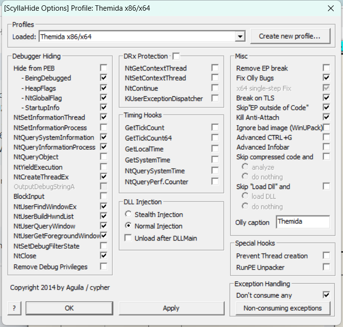The image size is (343, 327).
Task: Toggle the NtClose checkbox
Action: (x=104, y=255)
